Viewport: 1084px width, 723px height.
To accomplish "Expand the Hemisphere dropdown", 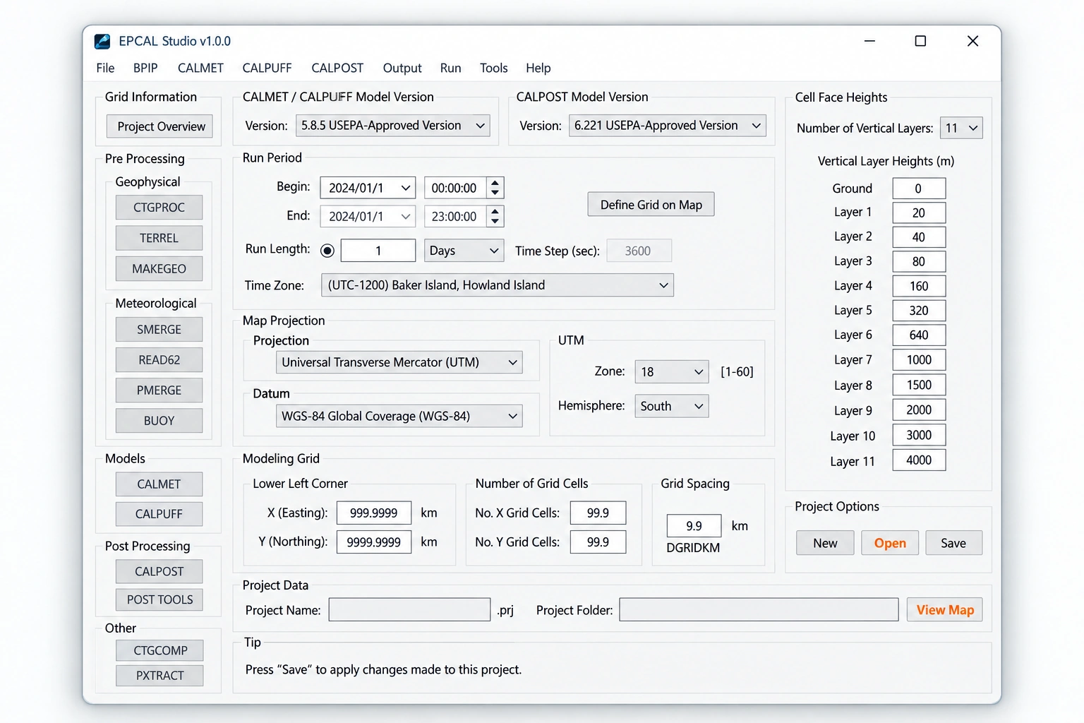I will 672,406.
